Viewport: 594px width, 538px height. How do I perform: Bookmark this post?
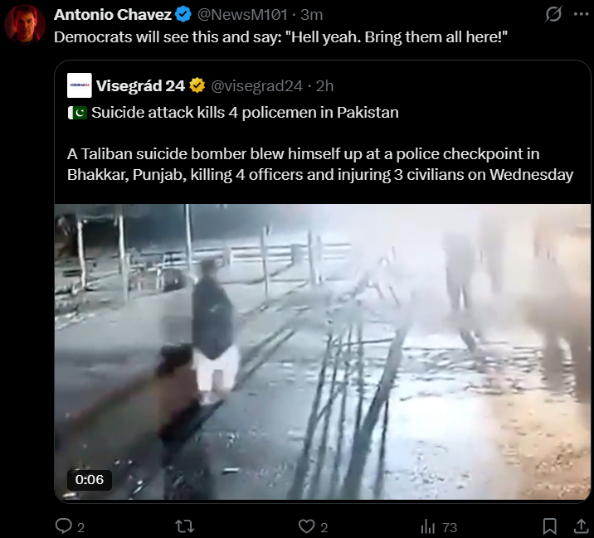(550, 526)
